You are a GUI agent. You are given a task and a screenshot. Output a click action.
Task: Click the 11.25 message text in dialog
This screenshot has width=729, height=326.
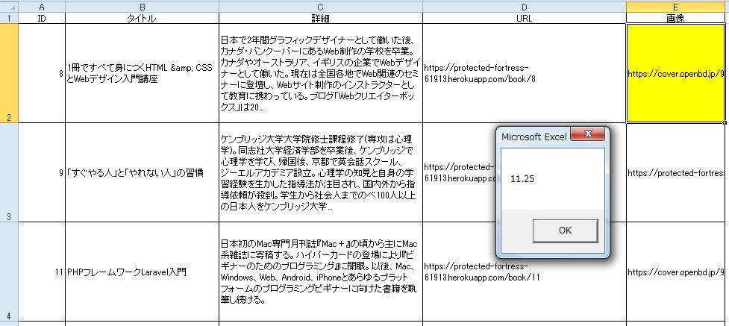522,179
